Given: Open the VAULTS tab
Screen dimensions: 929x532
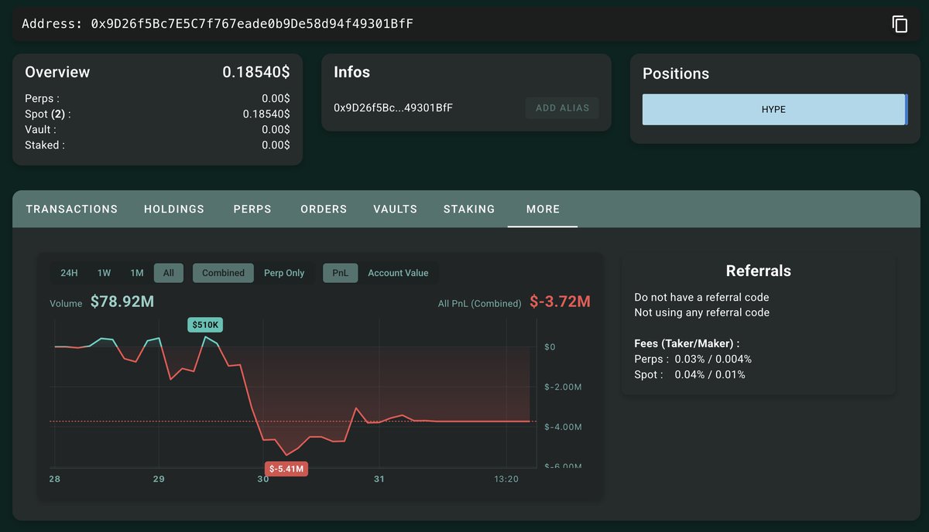Looking at the screenshot, I should pyautogui.click(x=395, y=209).
